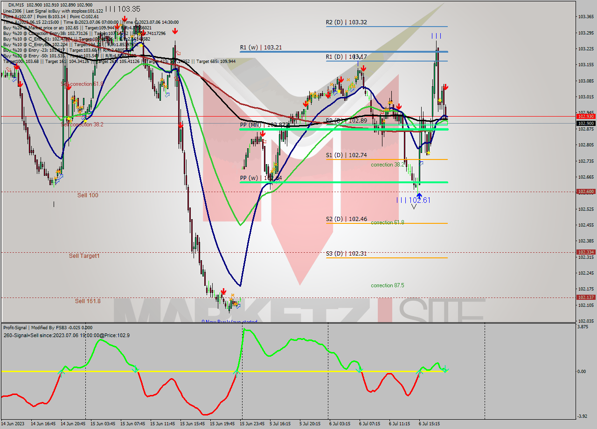Click the Sell correction 61.8 label

82,83
